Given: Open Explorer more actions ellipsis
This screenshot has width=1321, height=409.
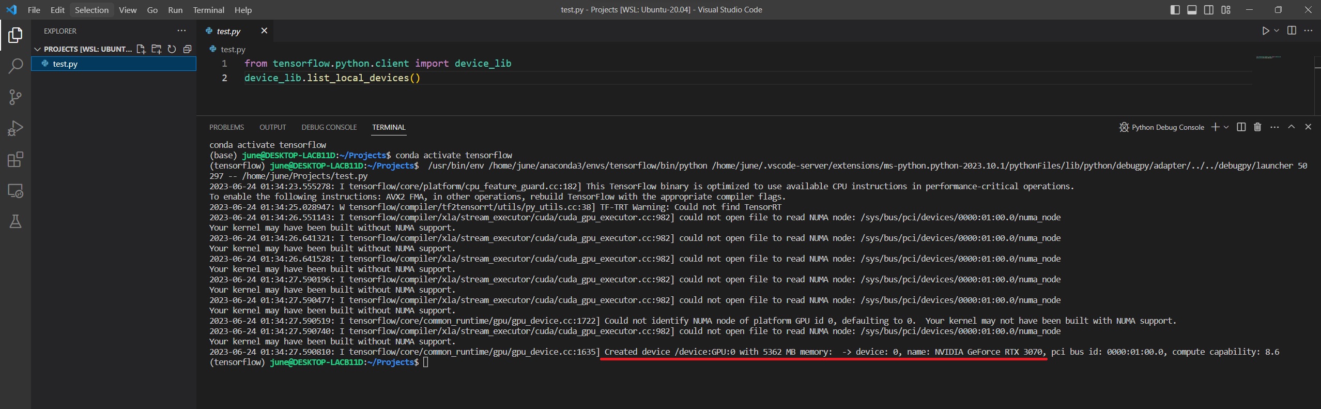Looking at the screenshot, I should [x=181, y=31].
